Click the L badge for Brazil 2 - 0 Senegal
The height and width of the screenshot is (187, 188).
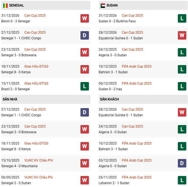click(x=85, y=86)
